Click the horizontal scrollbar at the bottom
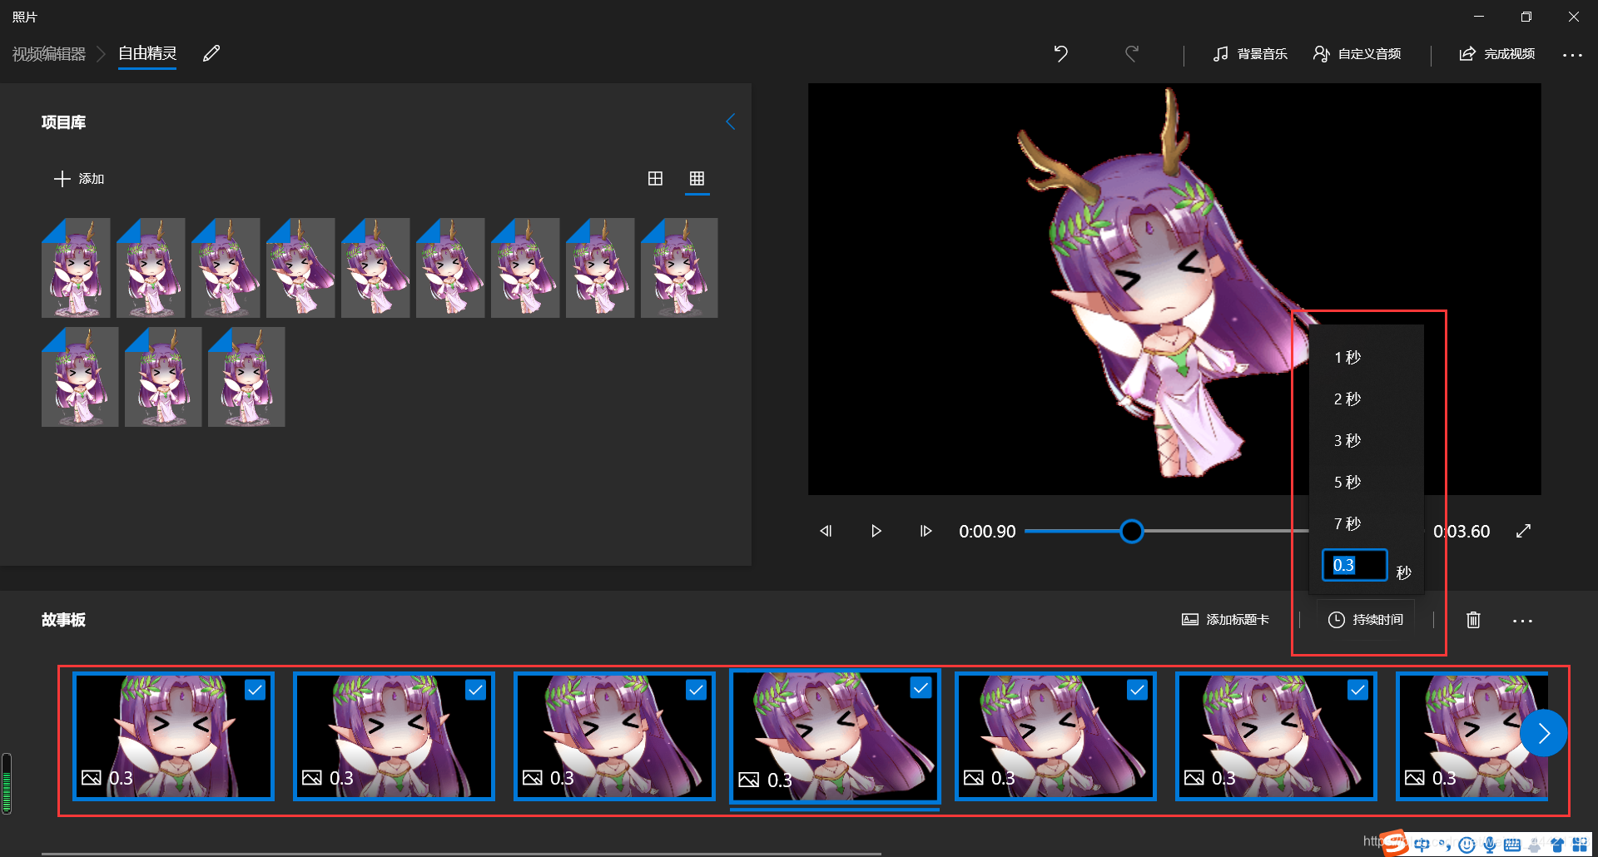This screenshot has height=857, width=1598. click(x=461, y=853)
